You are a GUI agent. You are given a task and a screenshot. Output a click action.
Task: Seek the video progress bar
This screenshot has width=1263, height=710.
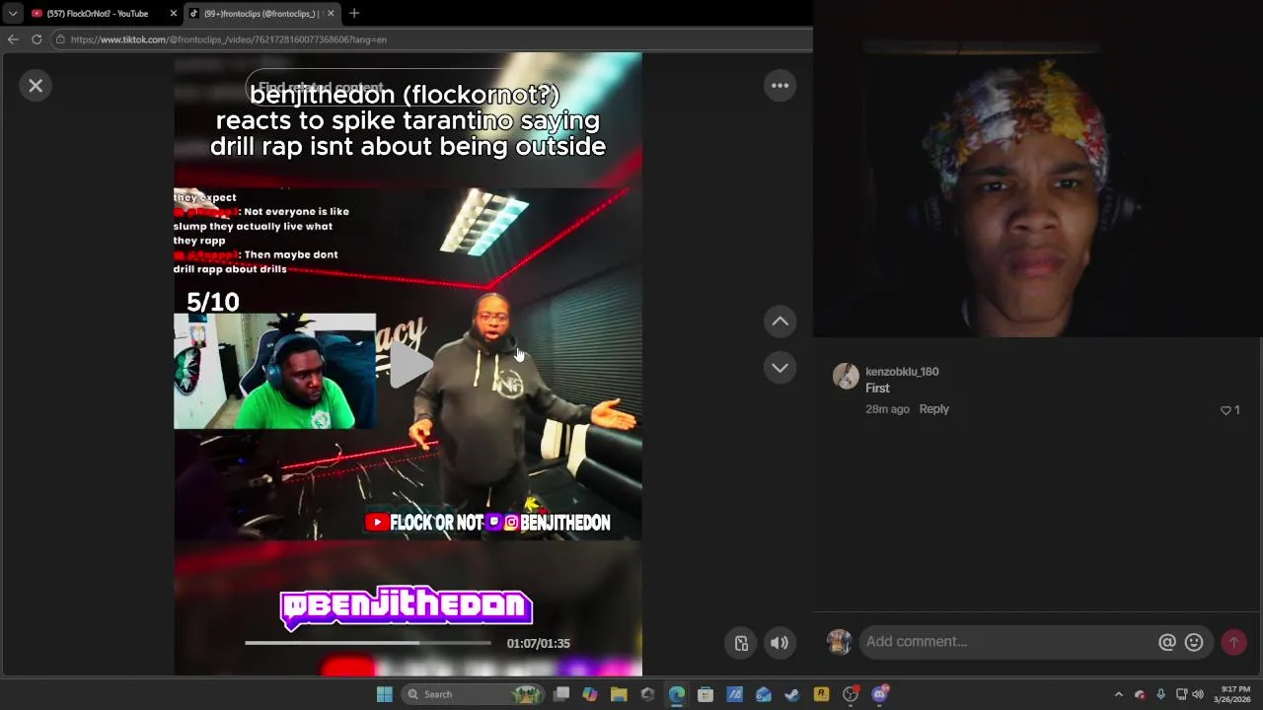[368, 643]
